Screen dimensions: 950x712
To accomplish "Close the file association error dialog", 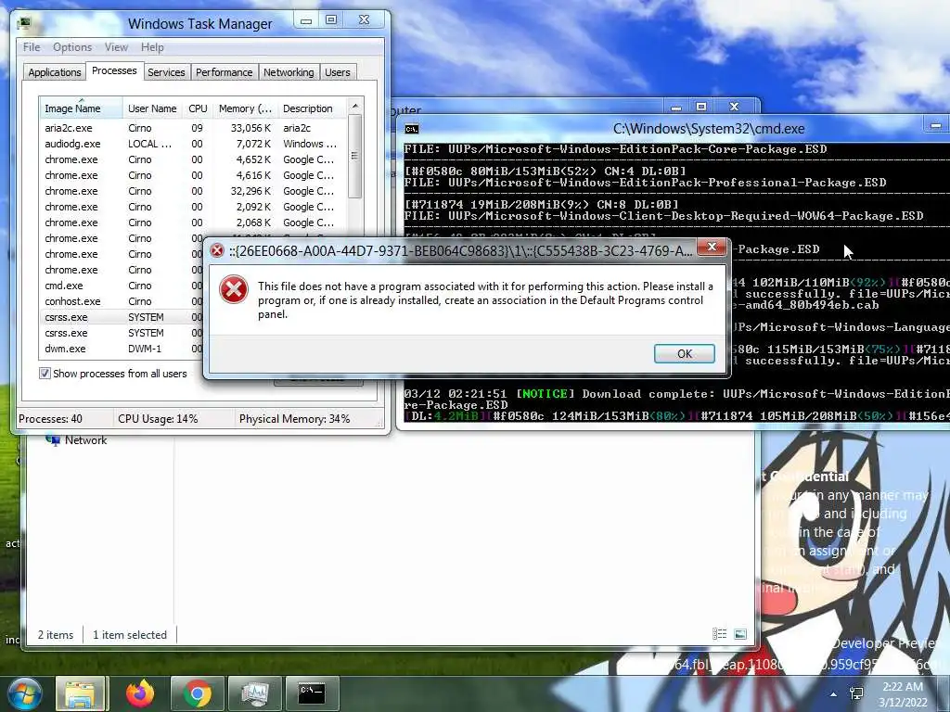I will coord(712,247).
